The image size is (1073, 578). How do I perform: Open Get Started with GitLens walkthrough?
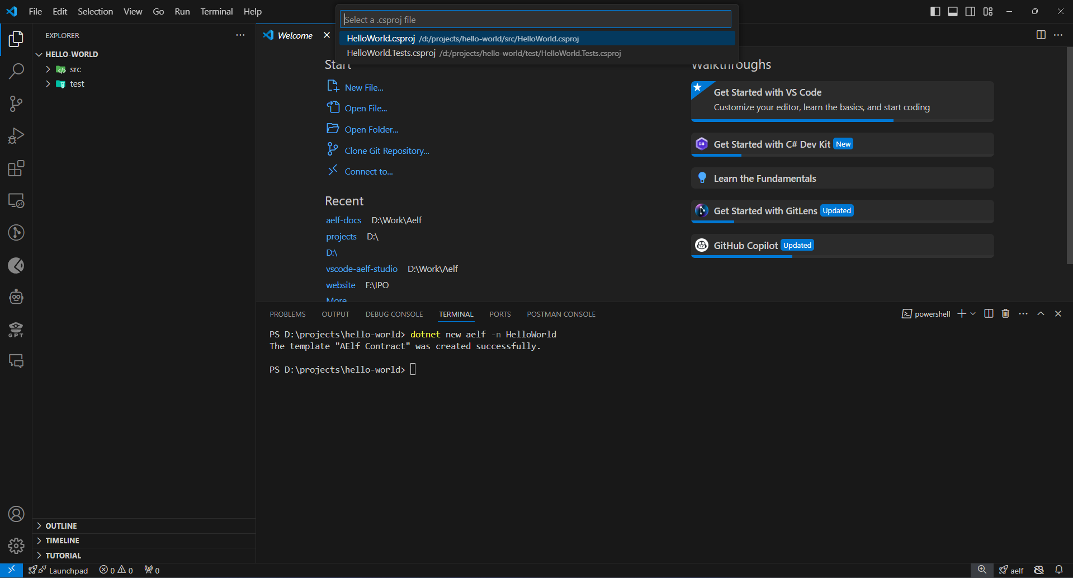point(842,211)
